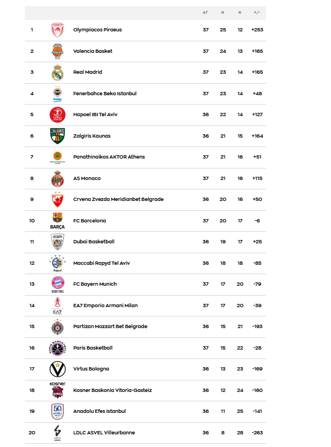Click the FC Bayern Munich logo
This screenshot has width=331, height=447.
pos(57,284)
